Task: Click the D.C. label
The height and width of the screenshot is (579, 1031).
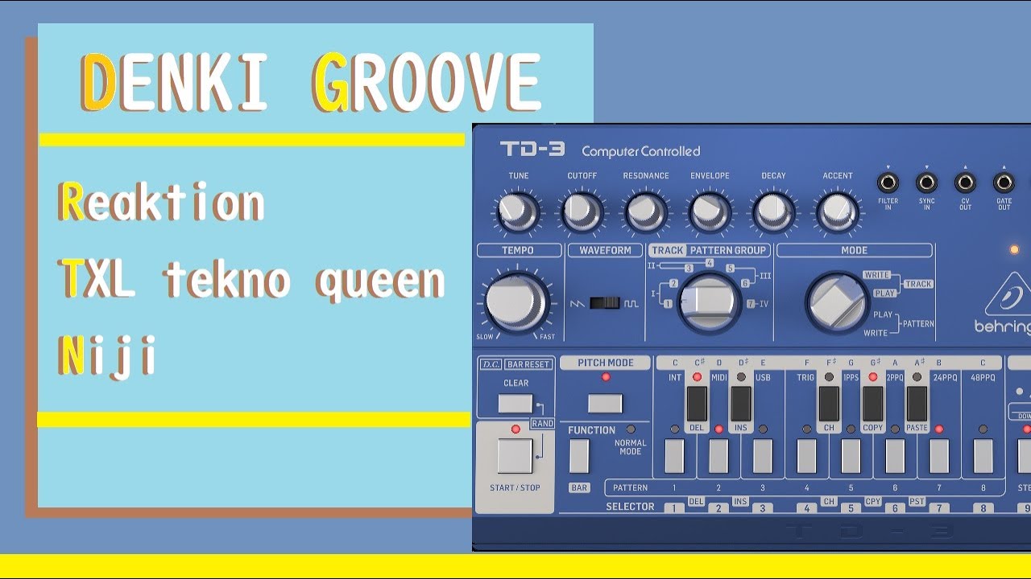Action: click(x=491, y=364)
